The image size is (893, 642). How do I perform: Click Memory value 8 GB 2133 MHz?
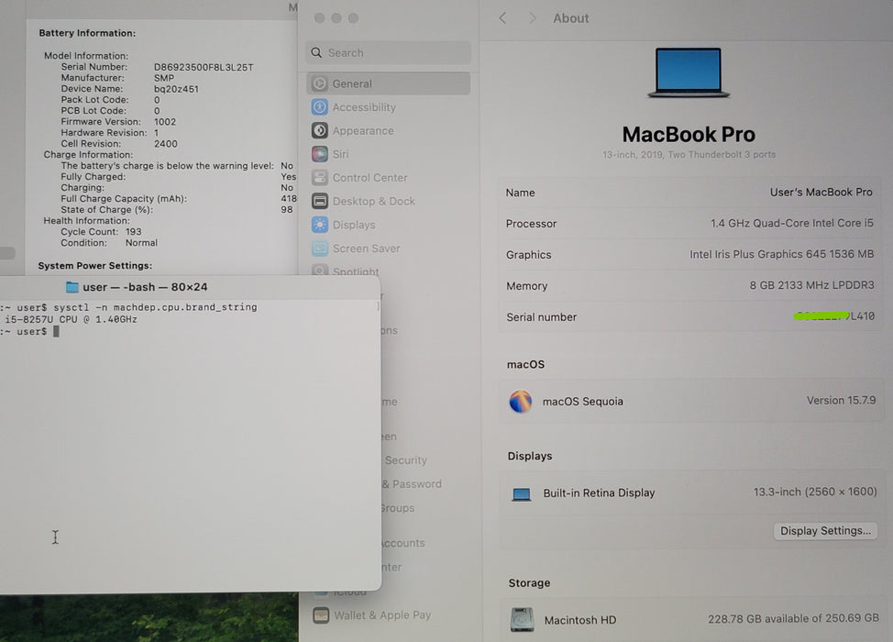pyautogui.click(x=811, y=285)
